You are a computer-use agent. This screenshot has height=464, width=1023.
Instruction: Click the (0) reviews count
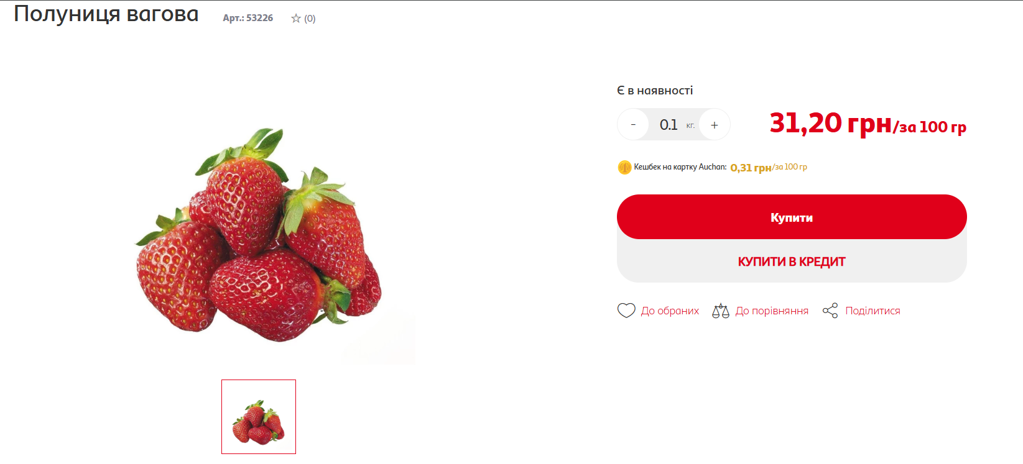(x=310, y=19)
